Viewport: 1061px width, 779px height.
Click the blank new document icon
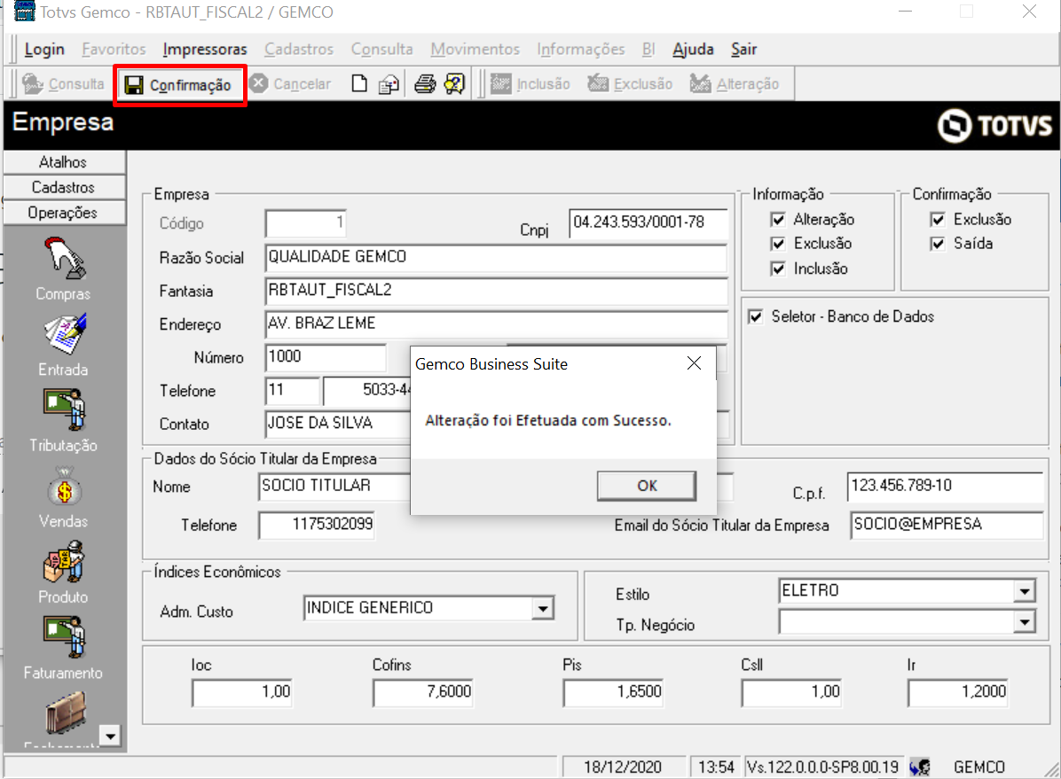click(359, 84)
